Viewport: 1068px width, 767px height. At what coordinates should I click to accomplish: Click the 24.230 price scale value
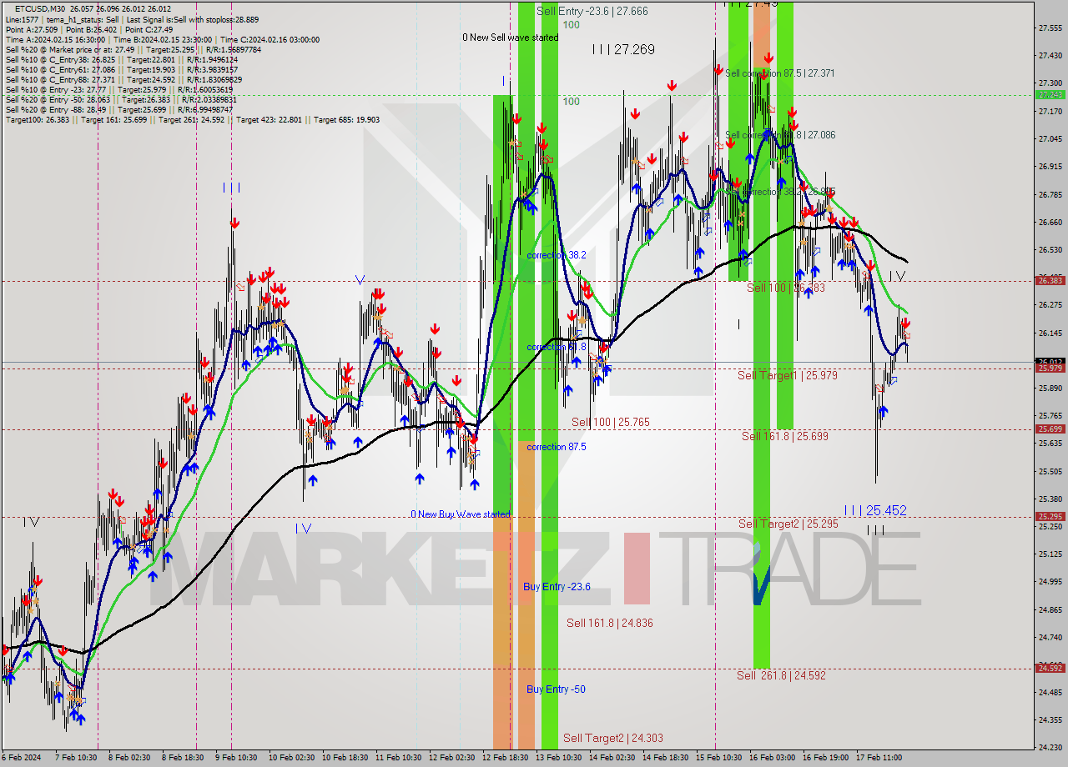tap(1050, 747)
